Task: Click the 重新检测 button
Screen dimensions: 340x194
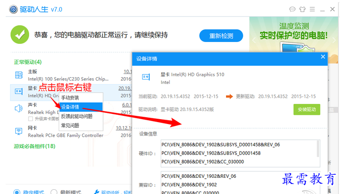Action: pyautogui.click(x=221, y=36)
